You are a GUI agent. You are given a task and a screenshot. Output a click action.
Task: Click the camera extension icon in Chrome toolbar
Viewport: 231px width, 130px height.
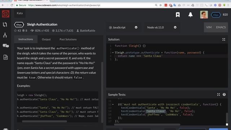[179, 5]
